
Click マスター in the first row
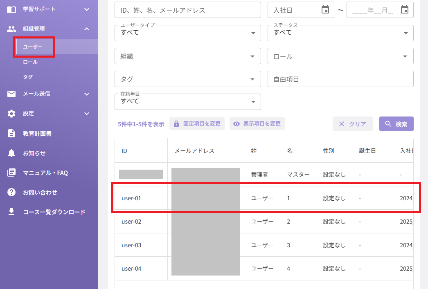pos(298,175)
